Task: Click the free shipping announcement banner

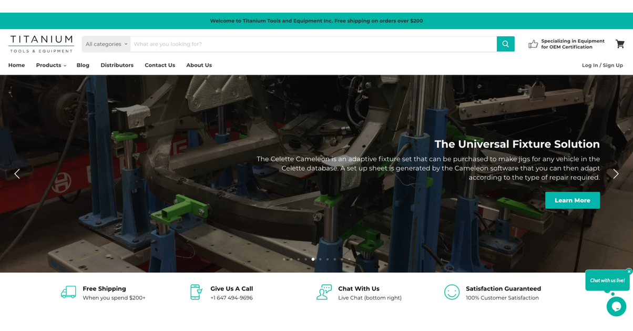Action: tap(316, 21)
